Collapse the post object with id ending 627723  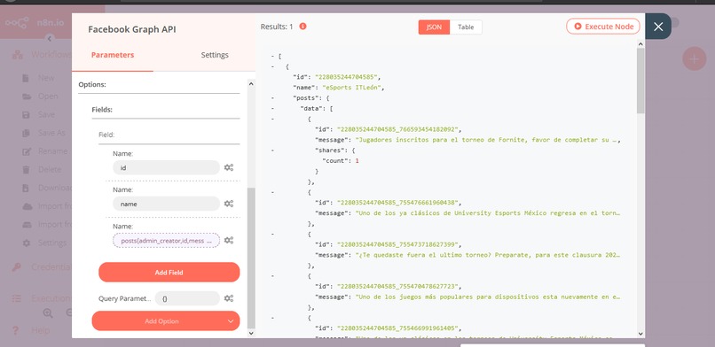pos(272,275)
